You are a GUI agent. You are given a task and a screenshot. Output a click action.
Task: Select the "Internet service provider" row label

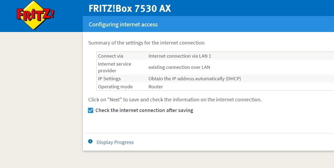[x=115, y=67]
